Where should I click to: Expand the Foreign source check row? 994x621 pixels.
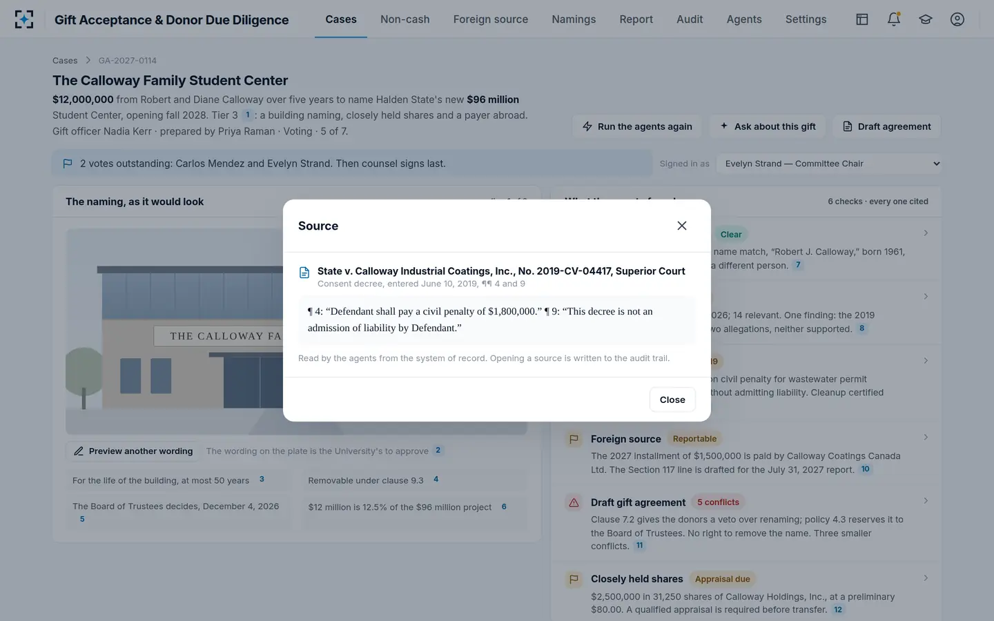[x=926, y=437]
